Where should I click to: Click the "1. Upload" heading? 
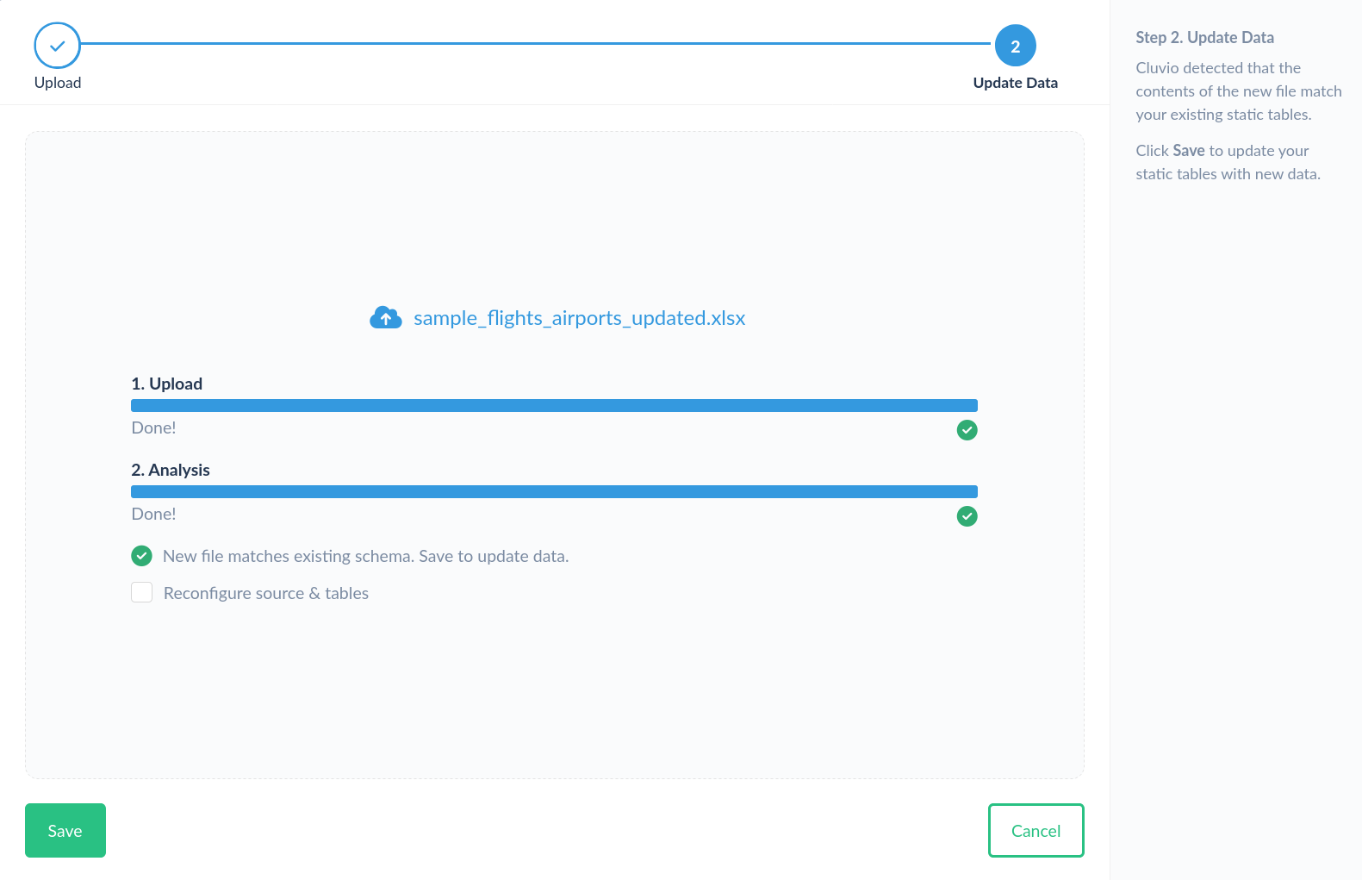pos(166,384)
